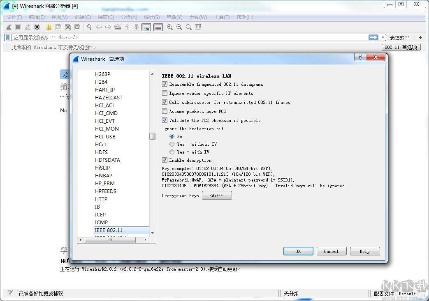Screen dimensions: 429x301
Task: Click the close capture file icon
Action: (68, 27)
